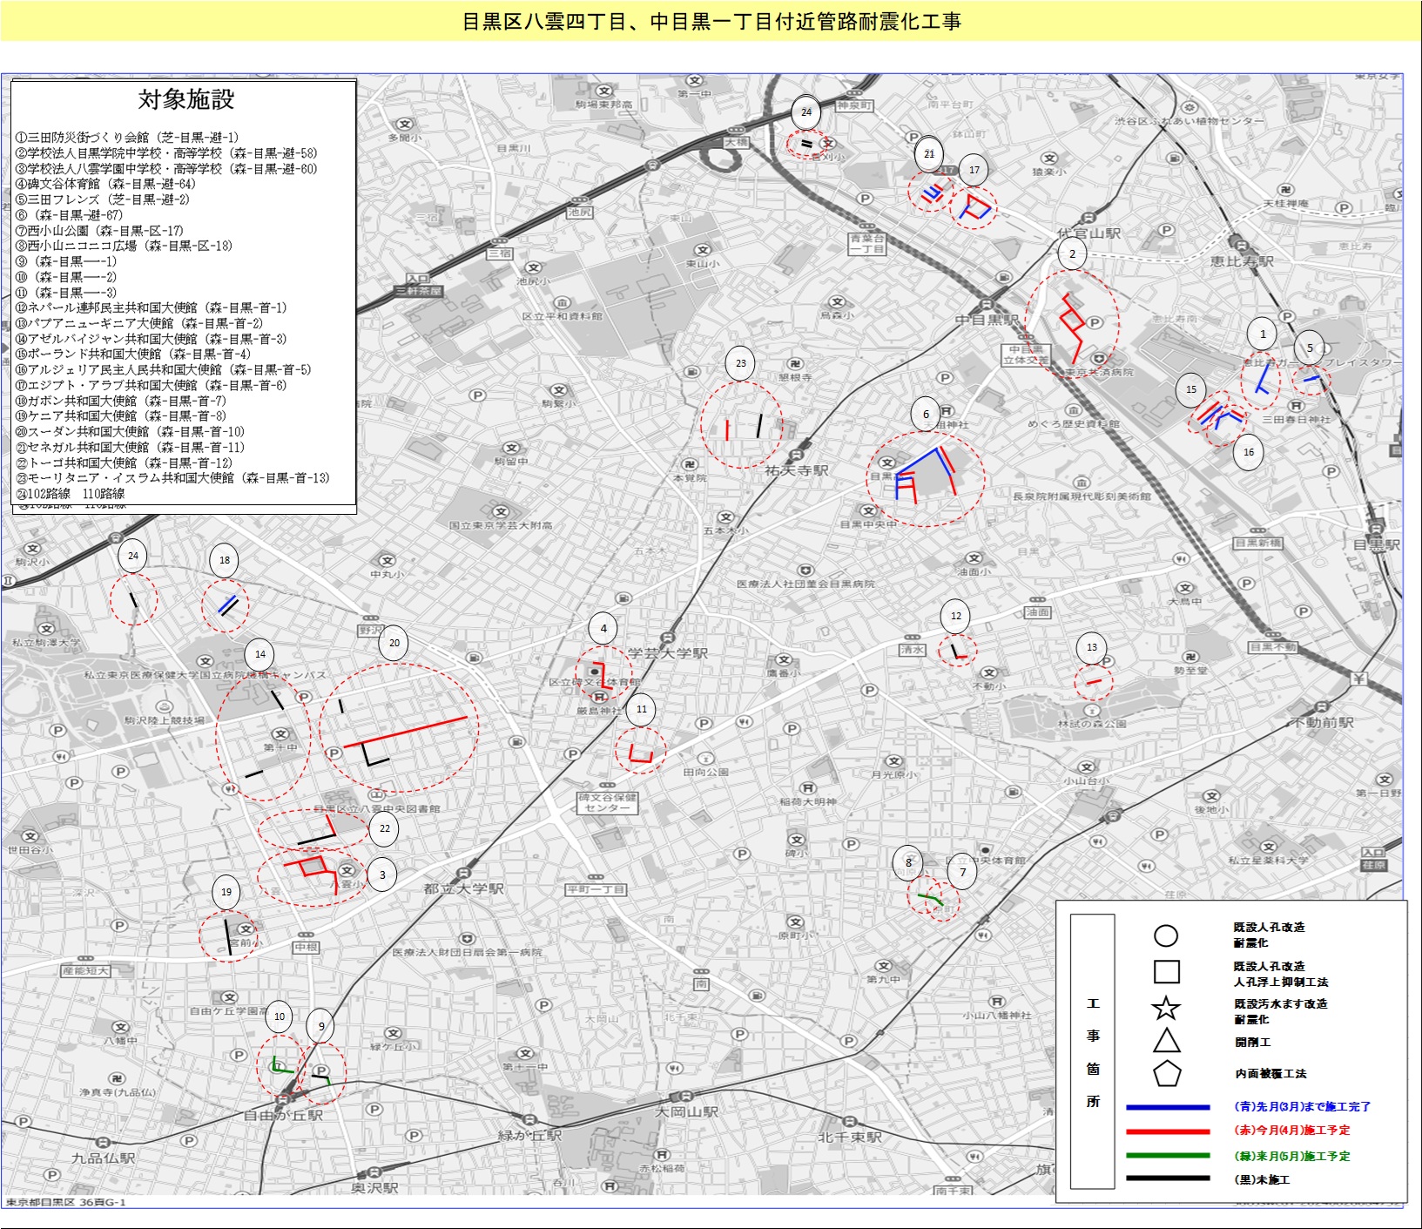Screen dimensions: 1422x1229
Task: Select the circled marker number 8
Action: tap(908, 863)
